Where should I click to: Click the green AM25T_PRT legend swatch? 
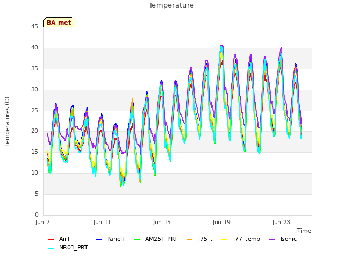pos(138,240)
